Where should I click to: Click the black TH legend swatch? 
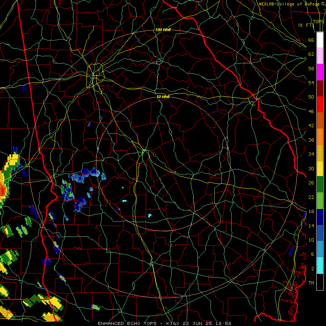click(320, 282)
